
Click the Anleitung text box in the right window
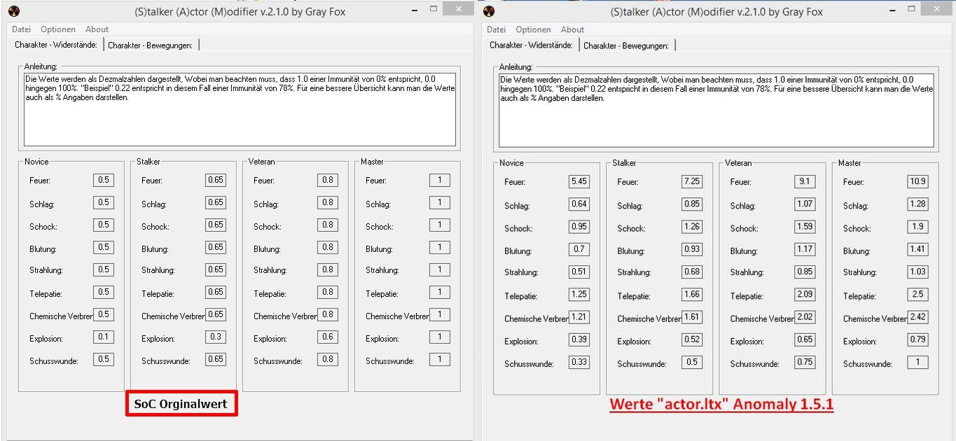[x=716, y=110]
